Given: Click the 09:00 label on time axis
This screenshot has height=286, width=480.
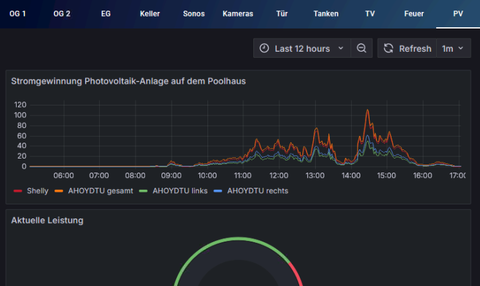Looking at the screenshot, I should coord(171,175).
